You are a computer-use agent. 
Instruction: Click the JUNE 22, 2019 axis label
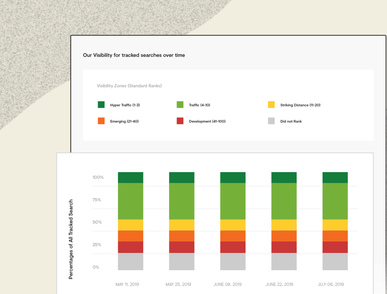coord(279,284)
